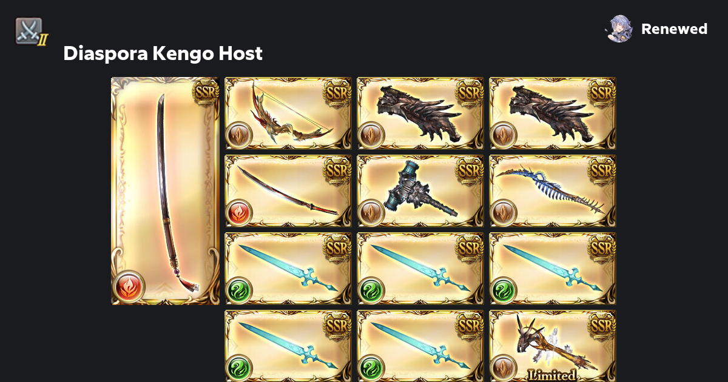Click the first wind sword in third row
728x382 pixels.
[288, 269]
